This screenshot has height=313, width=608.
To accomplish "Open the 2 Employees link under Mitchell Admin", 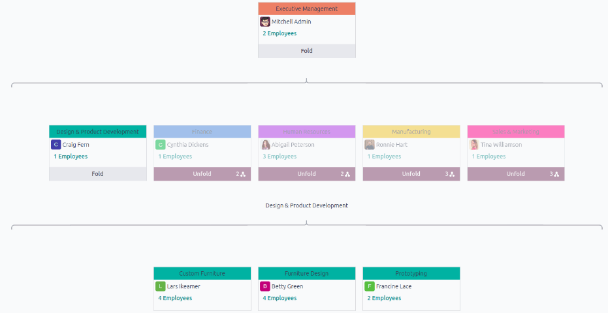I will (x=280, y=33).
